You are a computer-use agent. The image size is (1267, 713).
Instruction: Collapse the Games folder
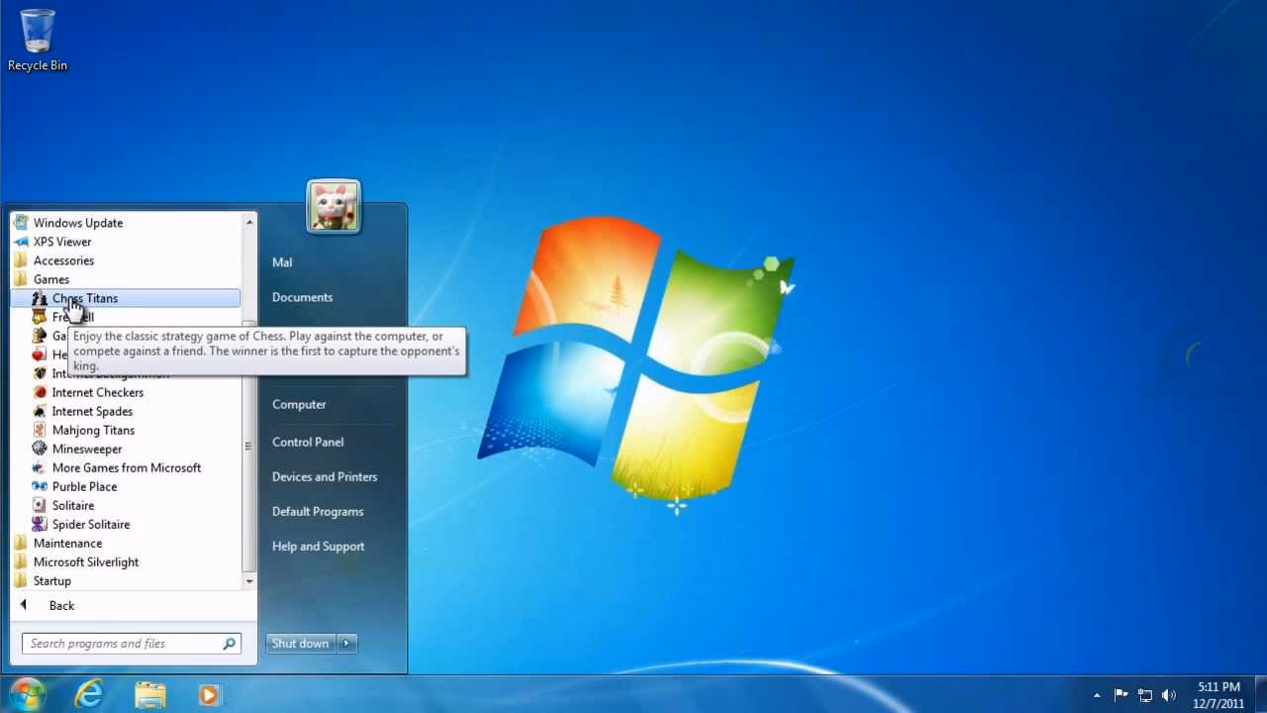click(x=50, y=279)
